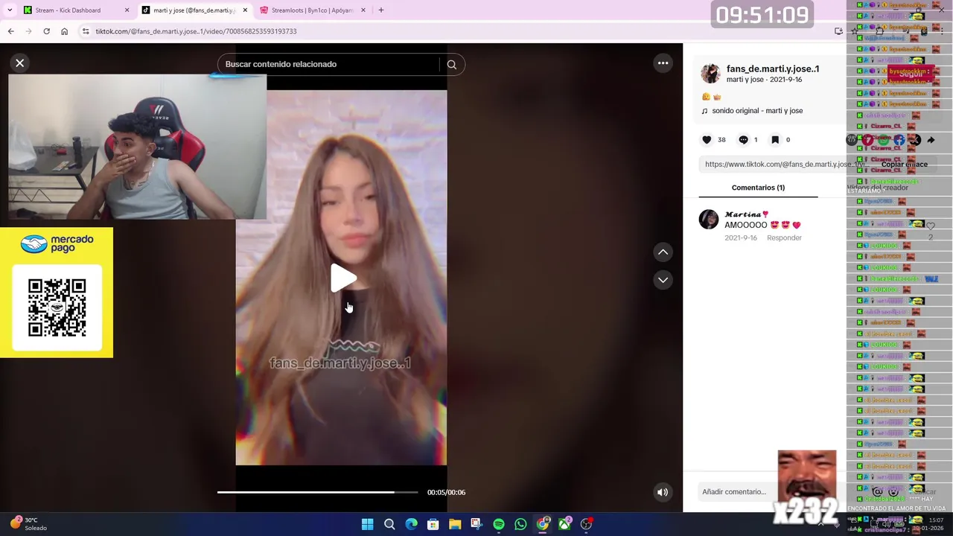Screen dimensions: 953x536
Task: Open Snipping Tool from taskbar
Action: [x=476, y=525]
